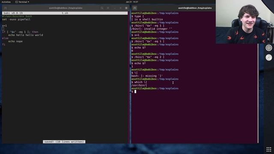Click the new tab icon in left terminal
This screenshot has width=274, height=154.
(x=6, y=8)
